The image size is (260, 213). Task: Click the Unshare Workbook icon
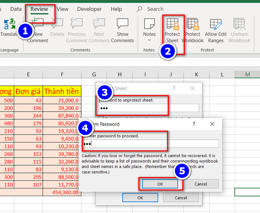coord(239,25)
